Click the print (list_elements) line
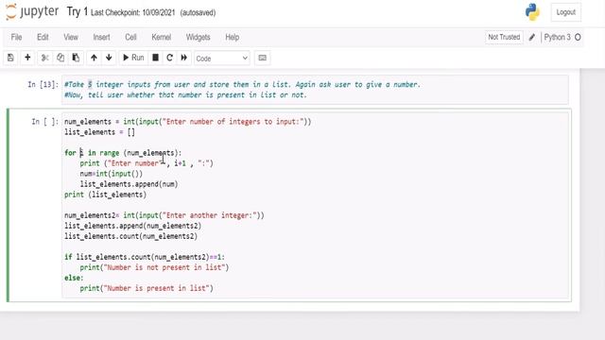Screen dimensions: 605x340 pos(105,195)
